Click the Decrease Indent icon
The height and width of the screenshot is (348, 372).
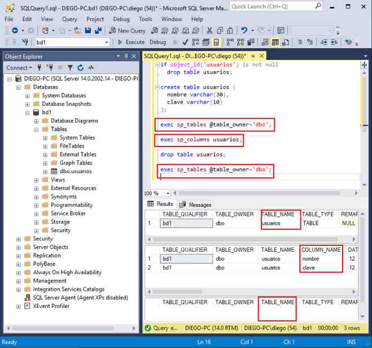point(324,42)
